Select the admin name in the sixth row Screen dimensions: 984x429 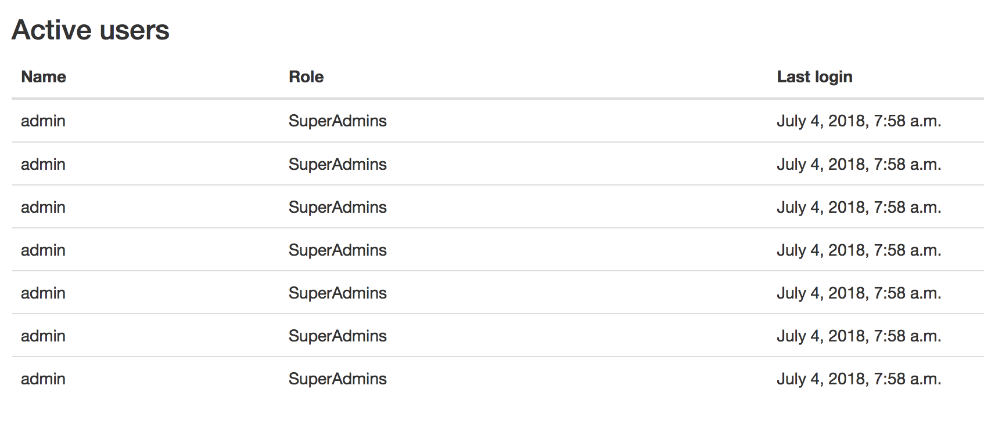click(43, 336)
